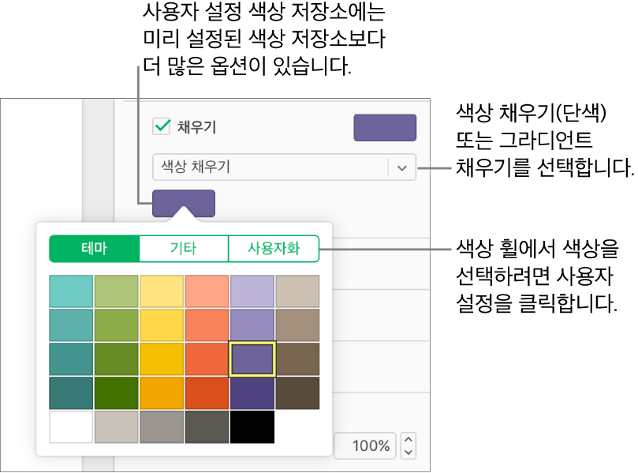The width and height of the screenshot is (638, 473).
Task: Click the chevron on the fill type menu
Action: (x=401, y=167)
